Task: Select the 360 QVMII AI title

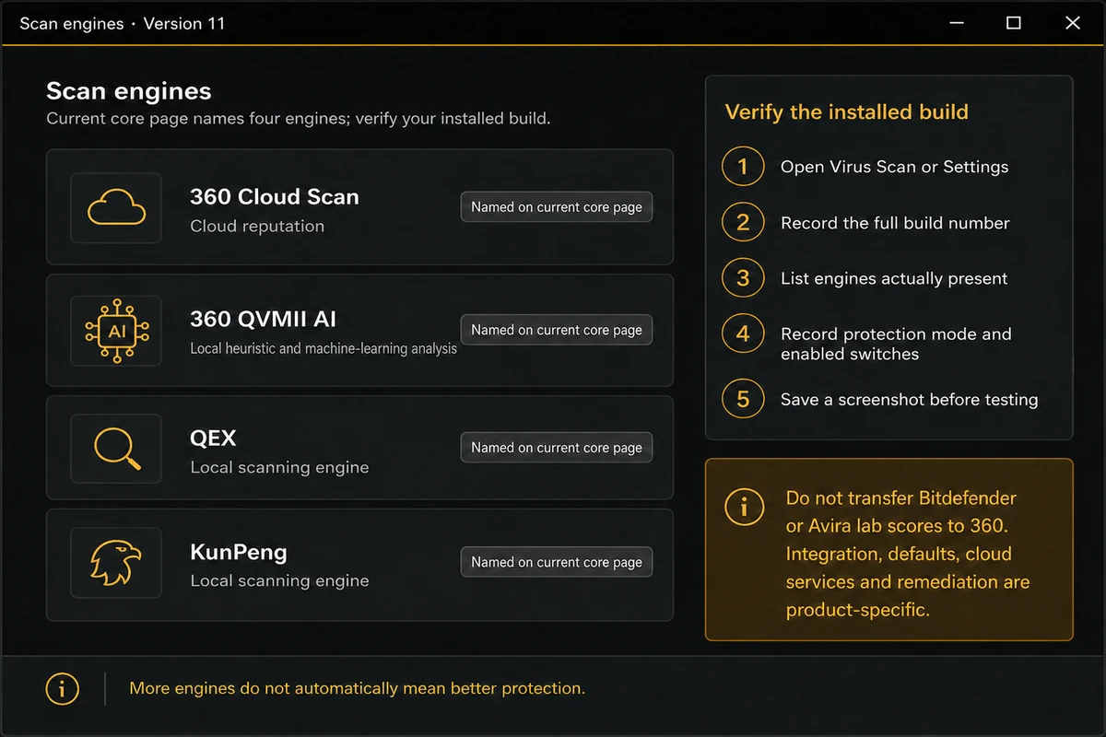Action: click(263, 319)
